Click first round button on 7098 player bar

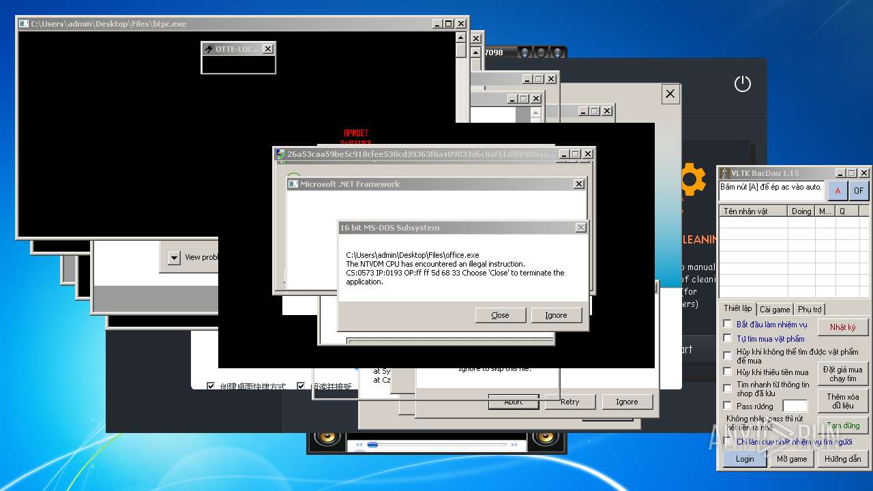(524, 53)
